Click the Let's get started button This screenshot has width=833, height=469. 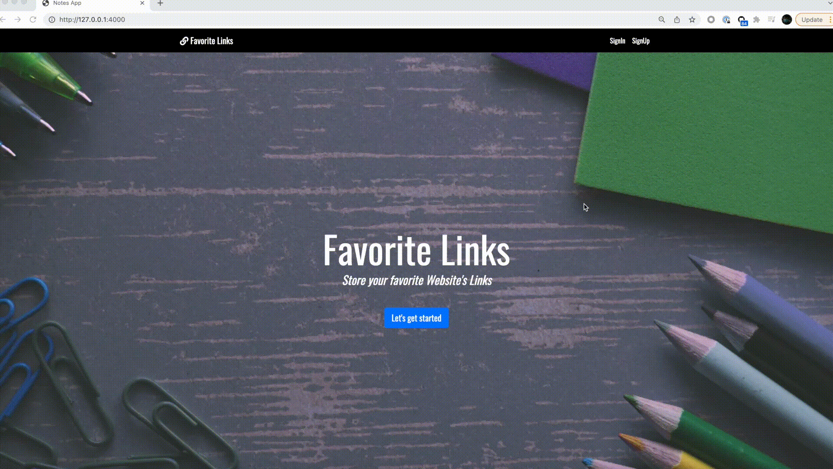click(416, 318)
